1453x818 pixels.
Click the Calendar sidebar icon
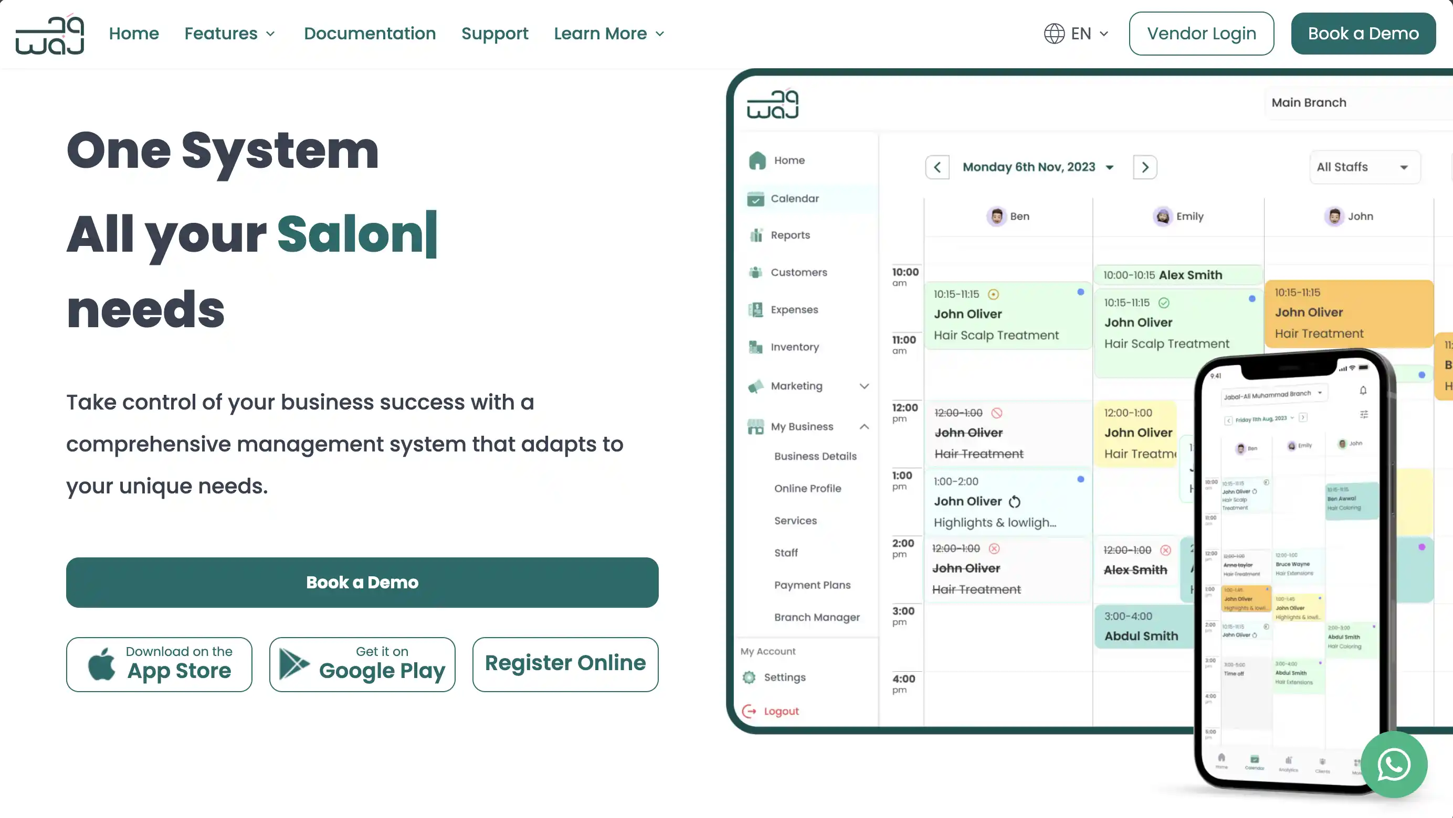[755, 199]
